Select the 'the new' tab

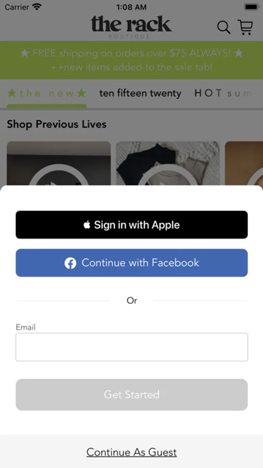(47, 94)
